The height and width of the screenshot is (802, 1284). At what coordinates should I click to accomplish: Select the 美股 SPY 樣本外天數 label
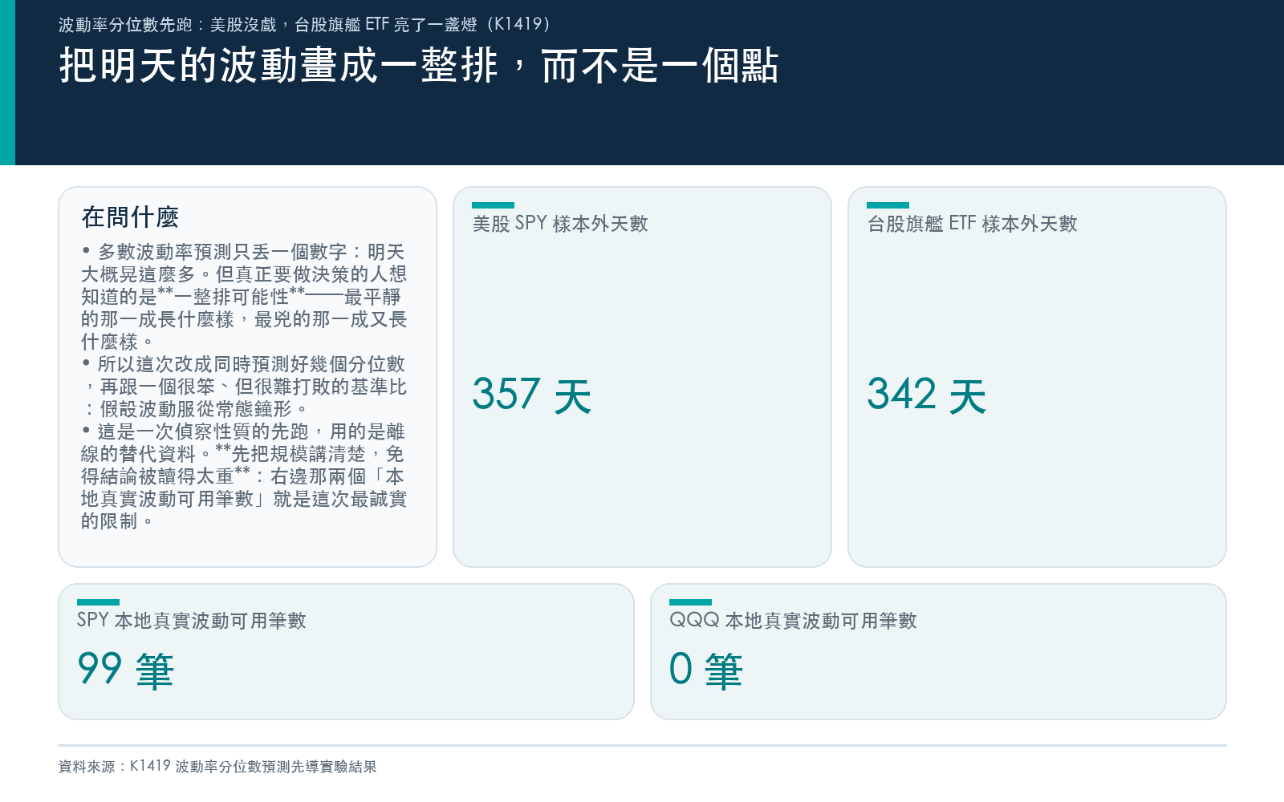click(x=560, y=224)
